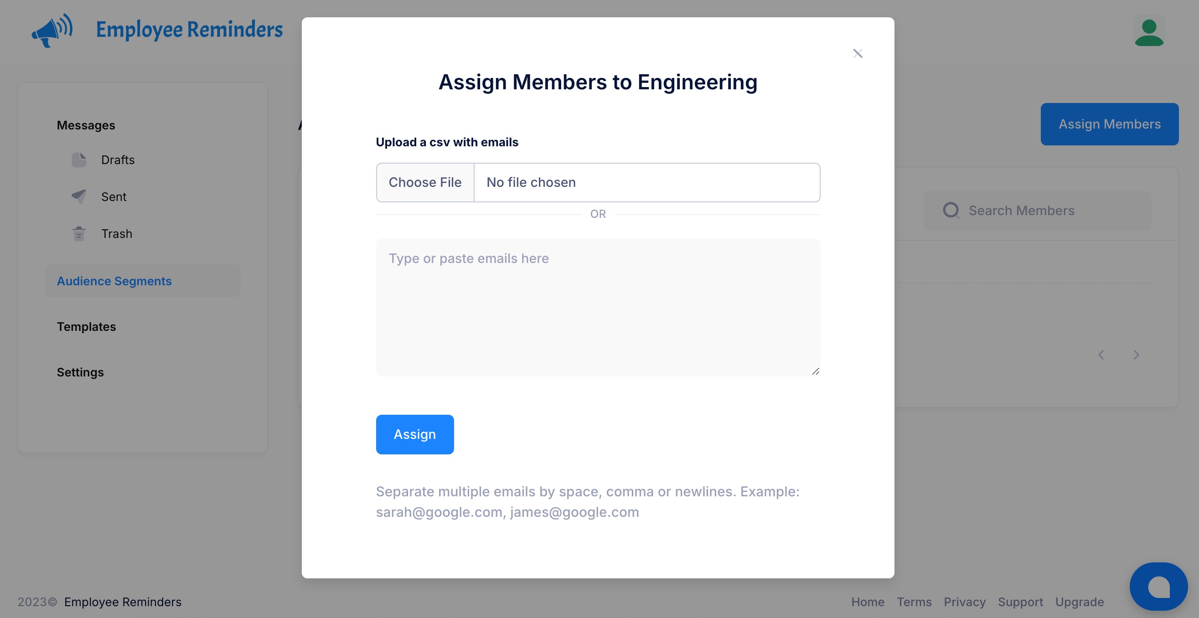Viewport: 1199px width, 618px height.
Task: Go to next page of members
Action: coord(1136,355)
